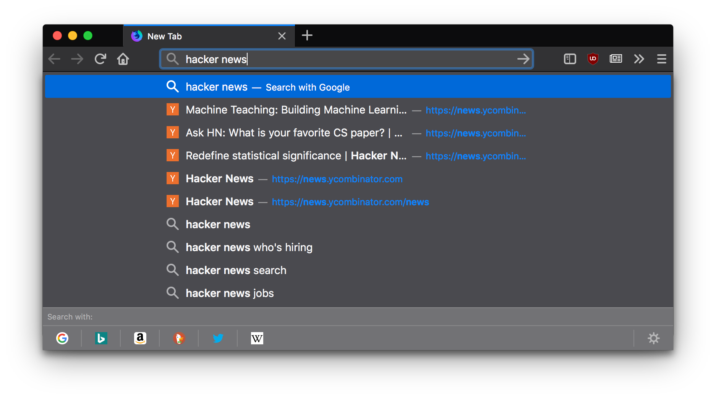Screen dimensions: 716x399
Task: Select the New Tab tab
Action: tap(209, 36)
